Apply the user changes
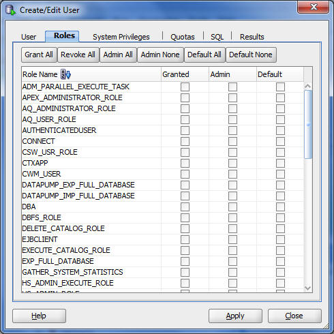Screen dimensions: 334x334 235,316
